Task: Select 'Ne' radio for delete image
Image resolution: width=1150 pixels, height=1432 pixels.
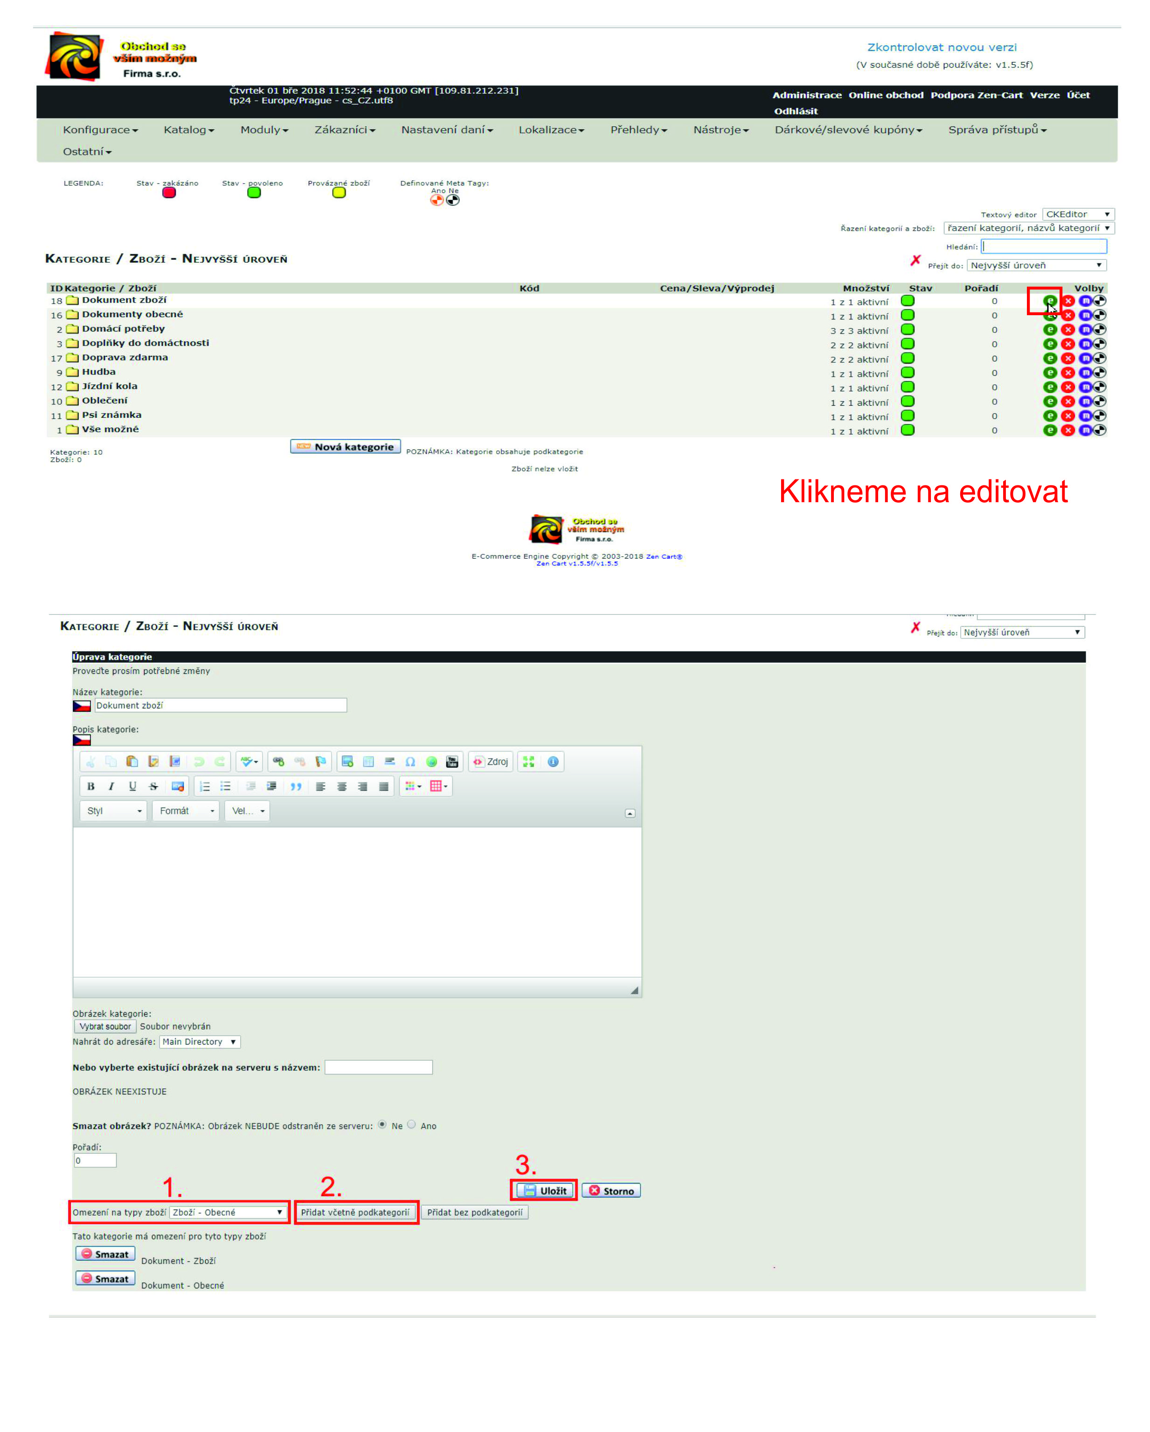Action: tap(382, 1124)
